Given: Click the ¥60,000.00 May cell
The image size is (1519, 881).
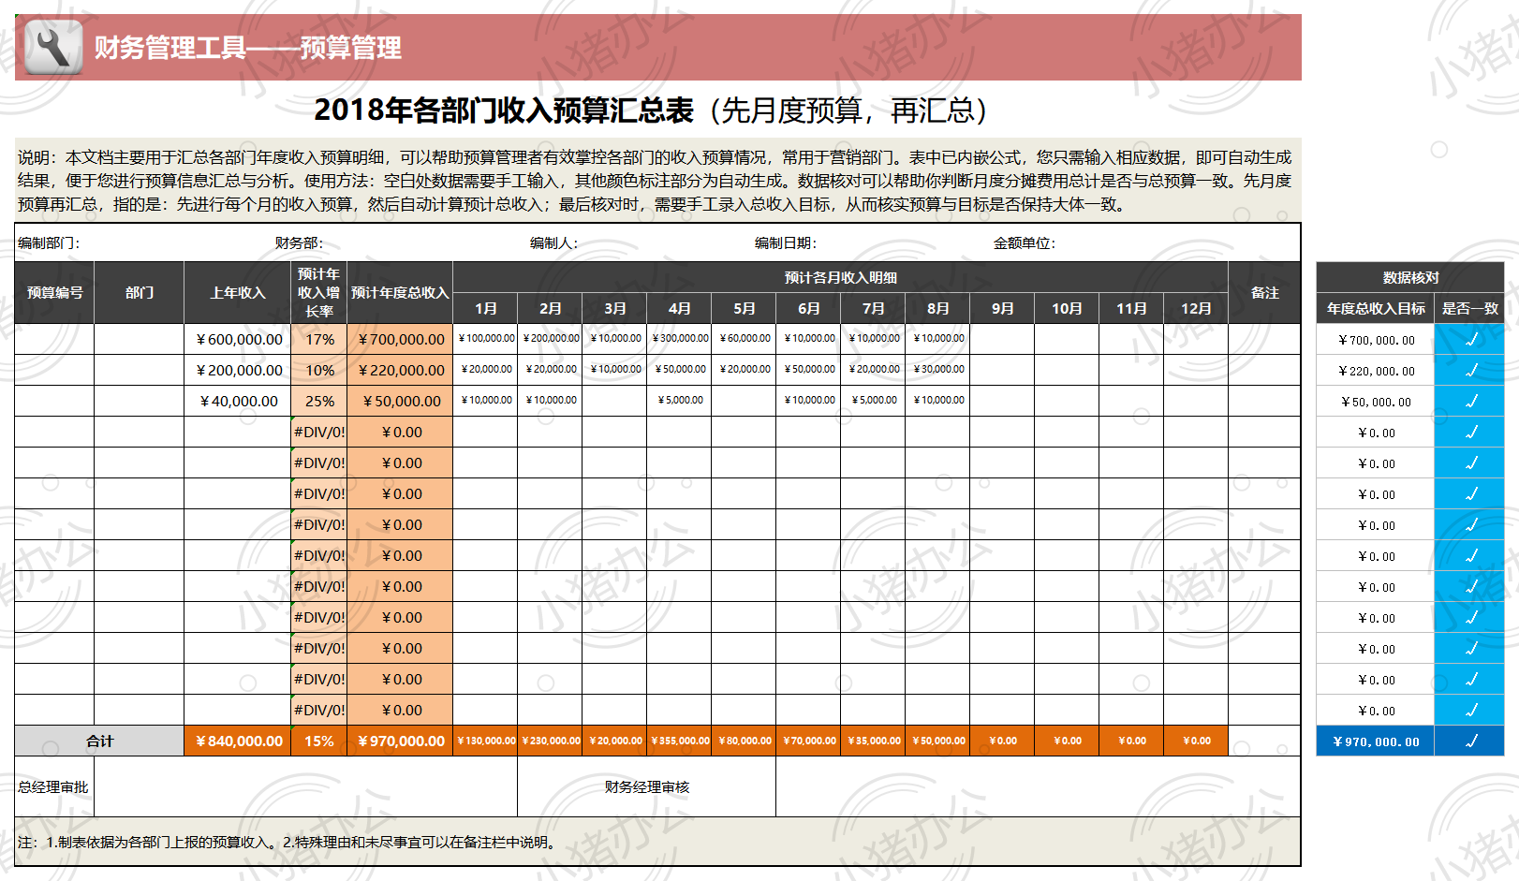Looking at the screenshot, I should point(744,339).
